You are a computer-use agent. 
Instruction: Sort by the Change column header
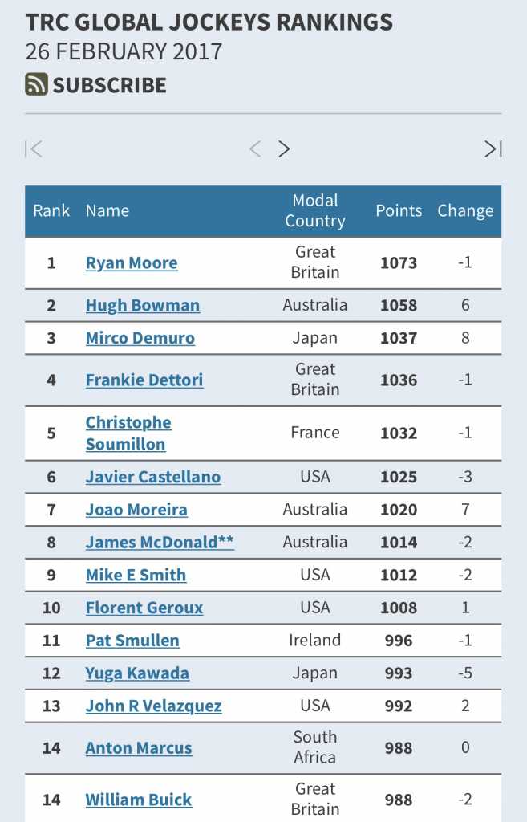[x=465, y=210]
